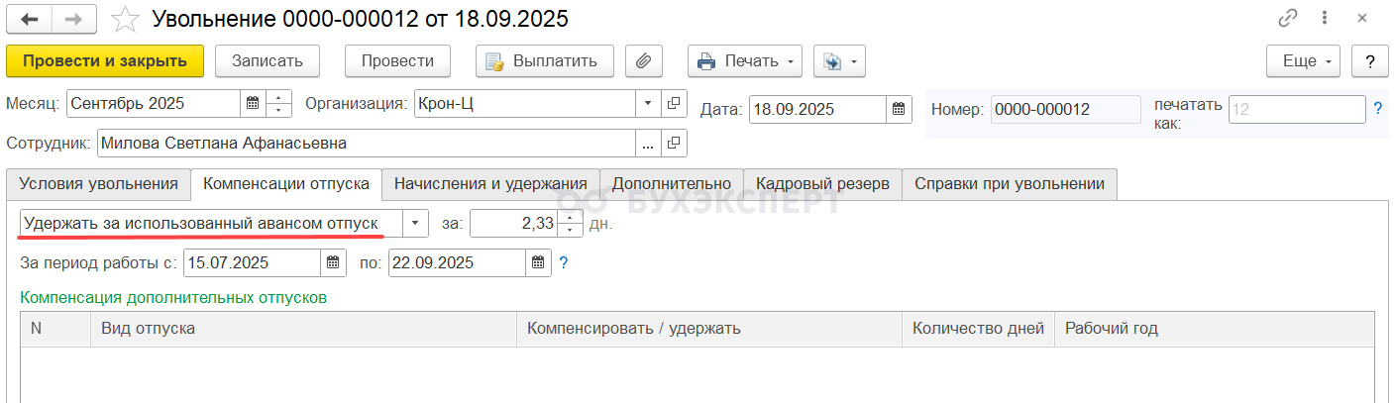Viewport: 1394px width, 403px height.
Task: Add document to favorites with star
Action: point(125,20)
